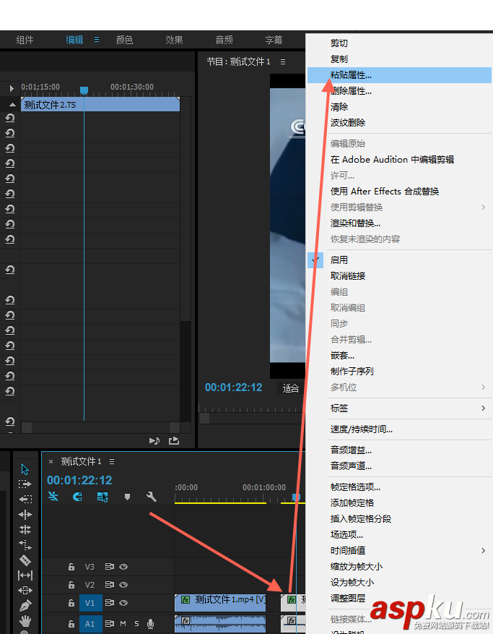The width and height of the screenshot is (493, 634).
Task: Toggle Linked Selection in timeline
Action: [x=102, y=497]
